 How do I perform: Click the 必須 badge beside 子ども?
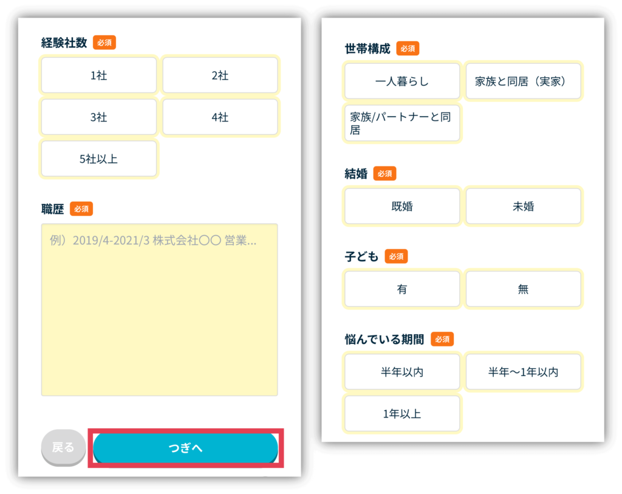click(396, 256)
